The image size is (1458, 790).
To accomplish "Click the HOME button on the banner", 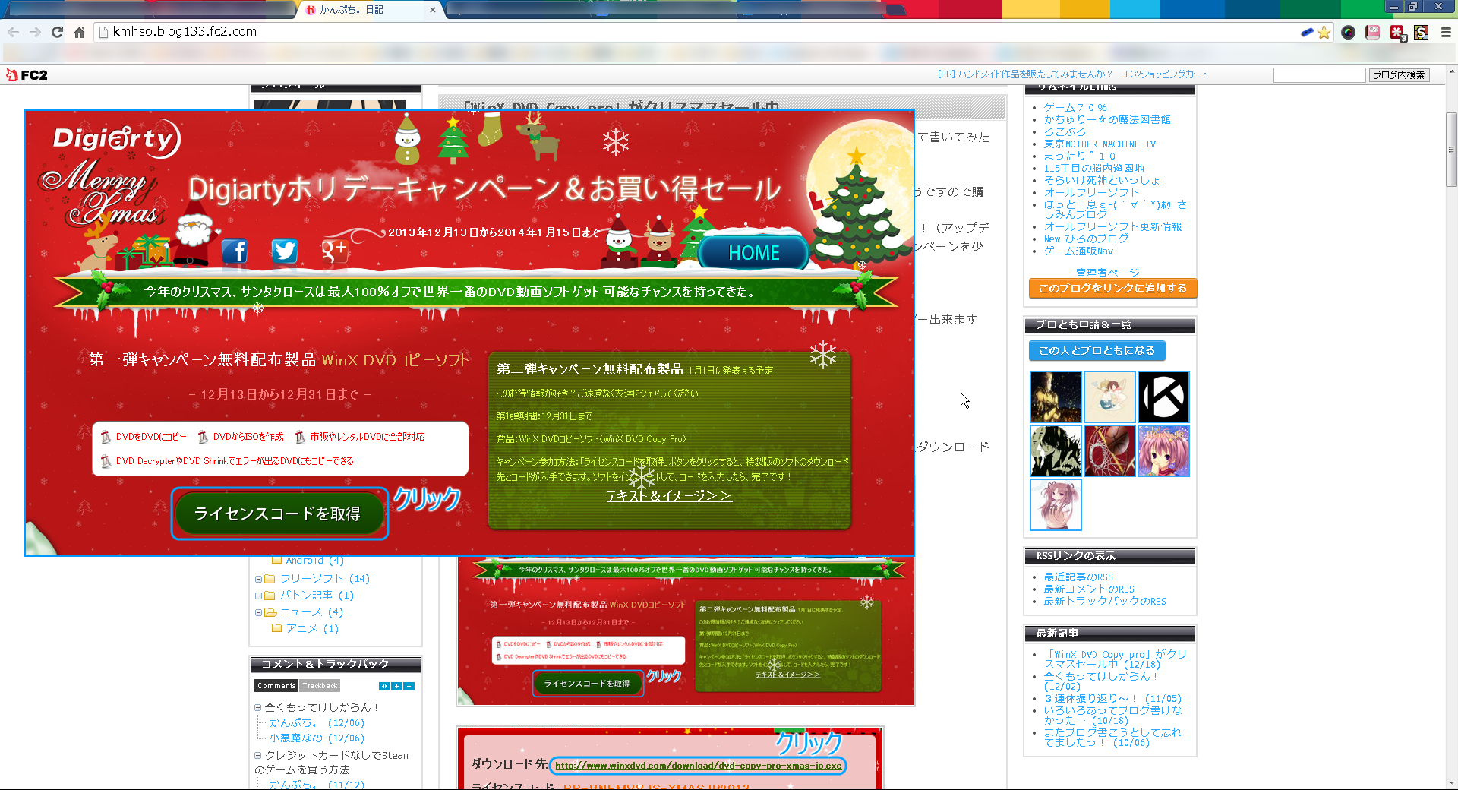I will 753,253.
